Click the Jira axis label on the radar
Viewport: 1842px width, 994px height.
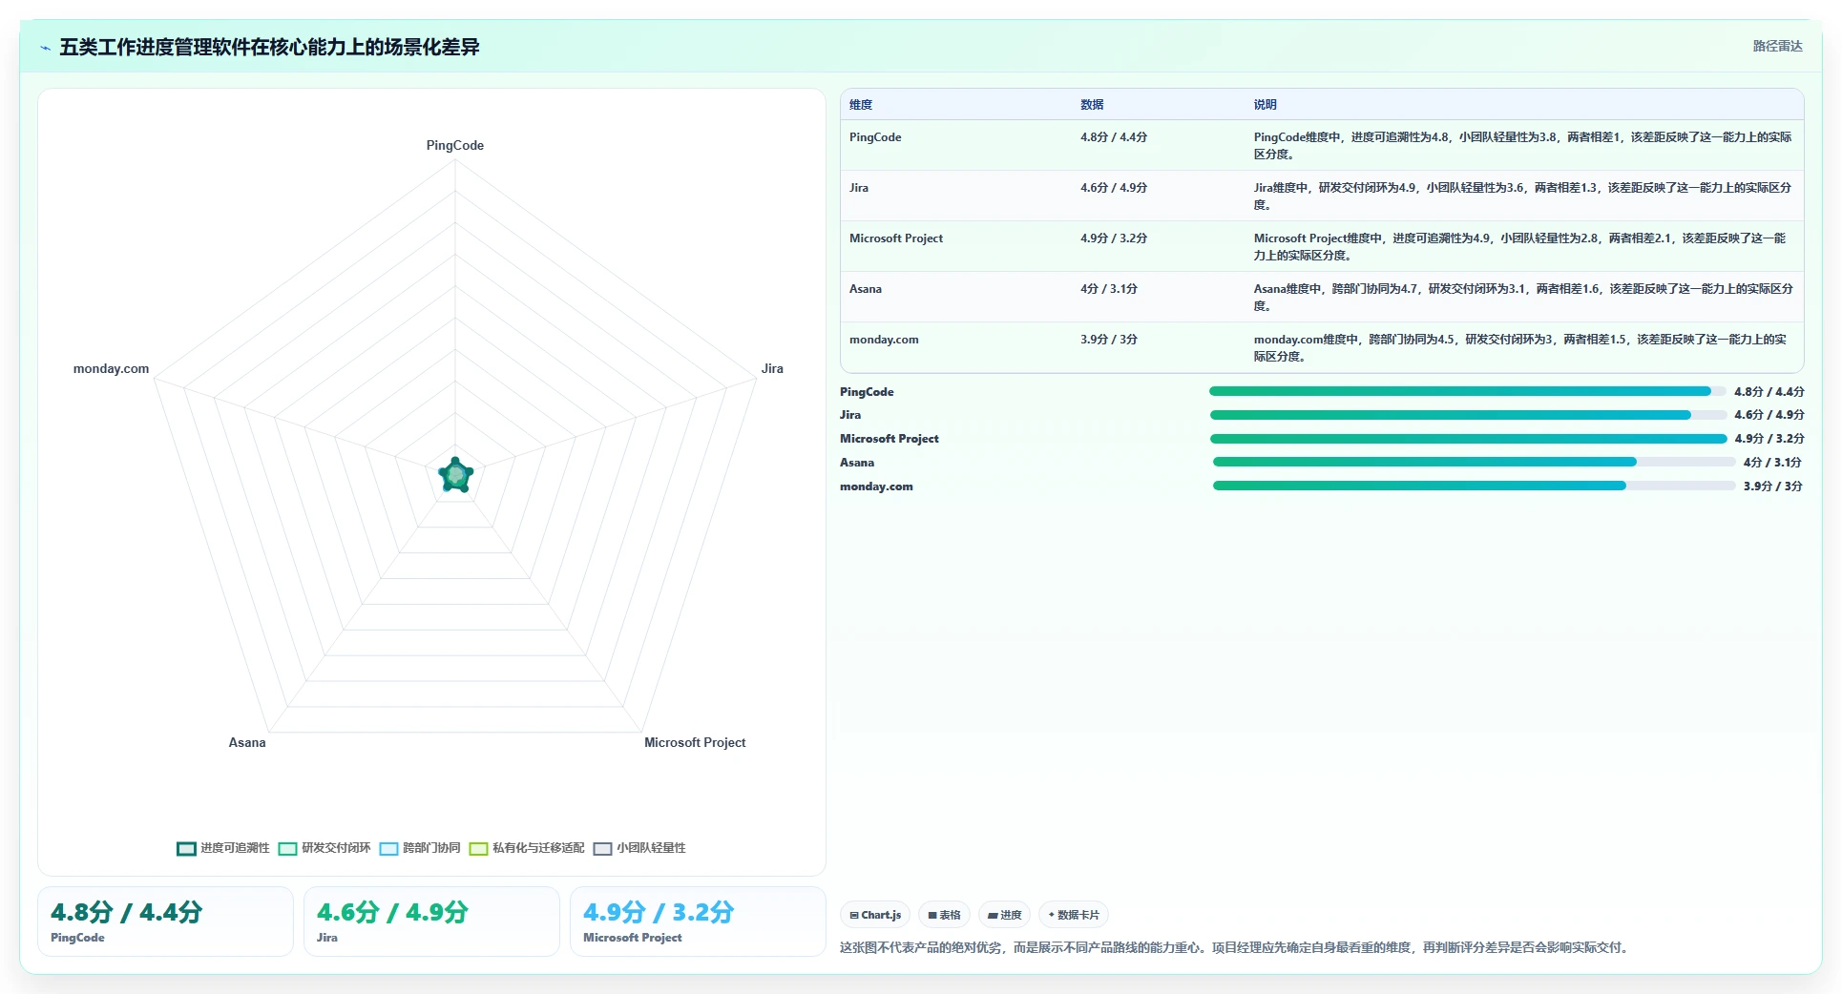(x=772, y=368)
